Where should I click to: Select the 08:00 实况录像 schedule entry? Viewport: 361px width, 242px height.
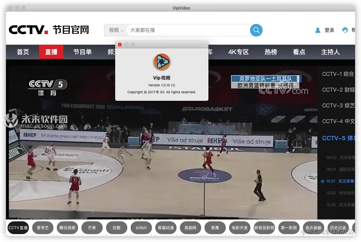pos(340,158)
